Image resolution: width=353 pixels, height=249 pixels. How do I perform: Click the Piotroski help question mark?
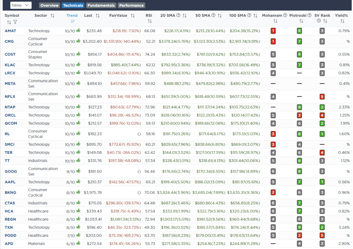click(x=310, y=15)
